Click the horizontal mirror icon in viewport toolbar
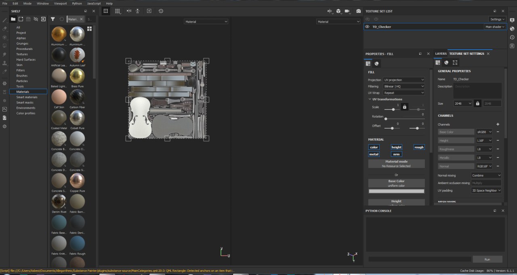Screen dimensions: 517x275 click(129, 11)
